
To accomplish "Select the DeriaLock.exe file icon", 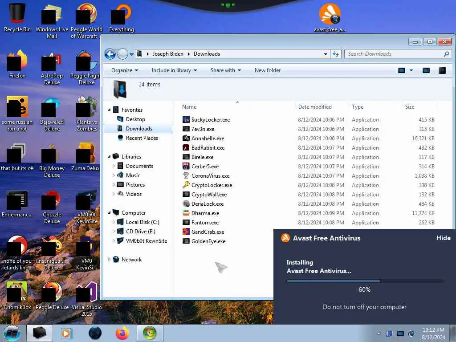I will pyautogui.click(x=186, y=204).
